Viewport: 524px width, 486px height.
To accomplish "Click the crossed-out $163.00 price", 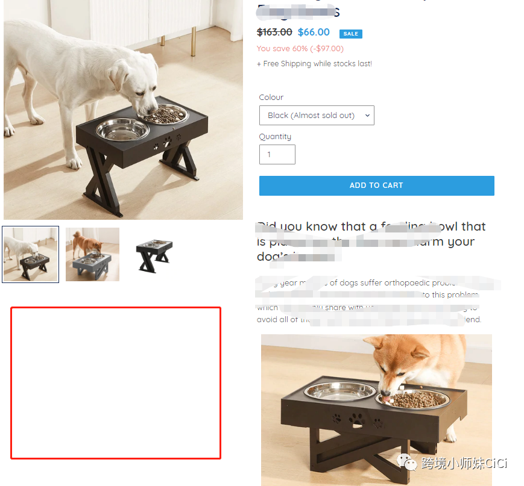I will tap(274, 32).
